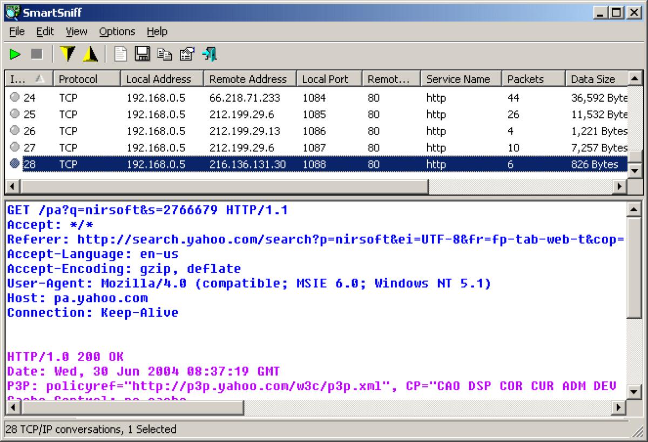Viewport: 648px width, 442px height.
Task: Open the Help menu
Action: pos(157,31)
